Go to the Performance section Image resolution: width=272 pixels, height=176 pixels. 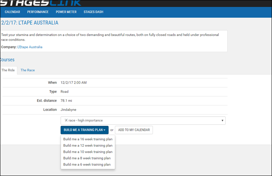click(38, 12)
